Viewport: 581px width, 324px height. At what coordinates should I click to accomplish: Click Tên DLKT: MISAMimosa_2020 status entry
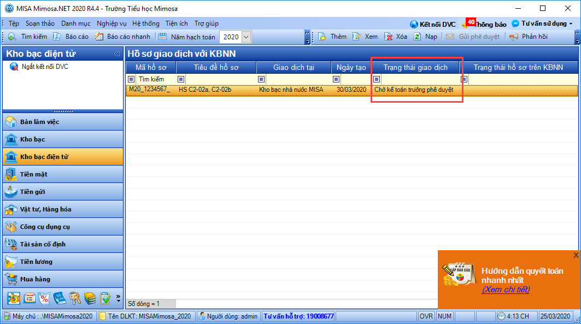tap(145, 316)
